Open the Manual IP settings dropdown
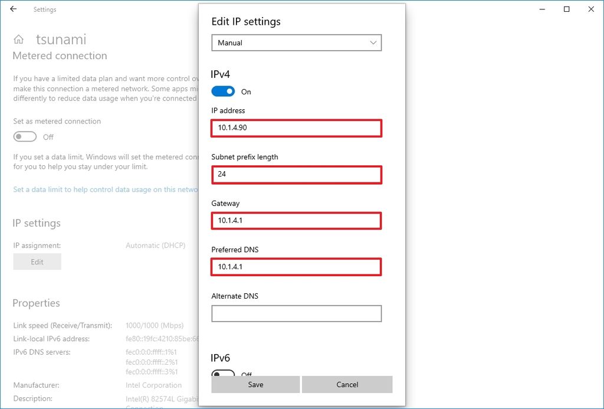604x409 pixels. coord(296,42)
